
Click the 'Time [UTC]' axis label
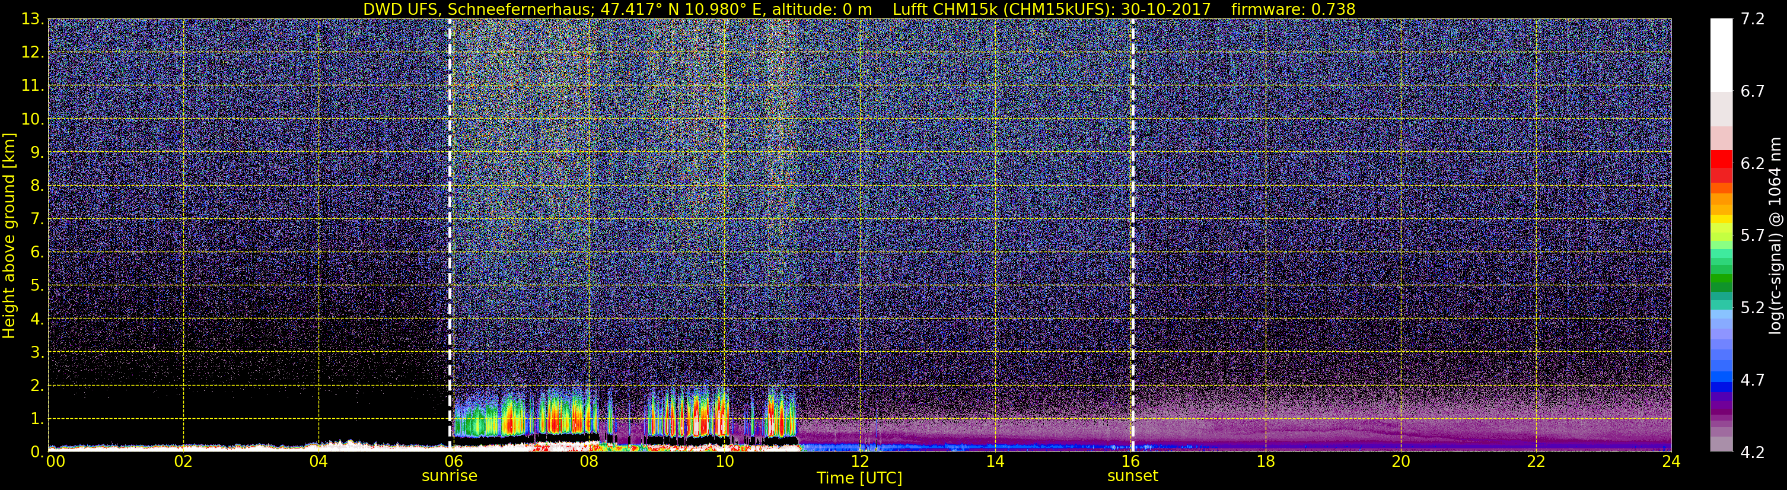[859, 478]
